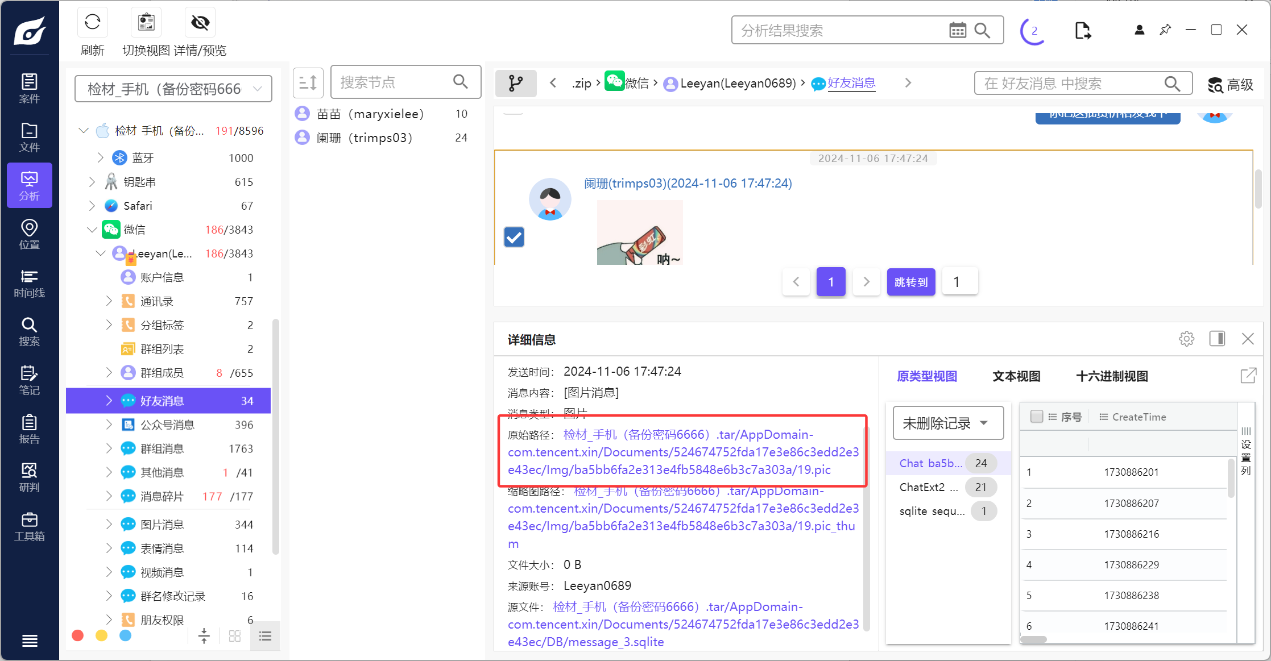
Task: Open the 未删除记录 dropdown
Action: pyautogui.click(x=948, y=423)
